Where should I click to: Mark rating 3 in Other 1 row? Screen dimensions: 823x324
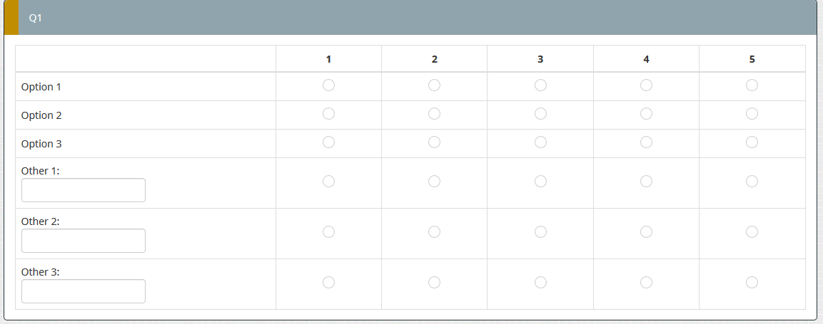(x=540, y=182)
